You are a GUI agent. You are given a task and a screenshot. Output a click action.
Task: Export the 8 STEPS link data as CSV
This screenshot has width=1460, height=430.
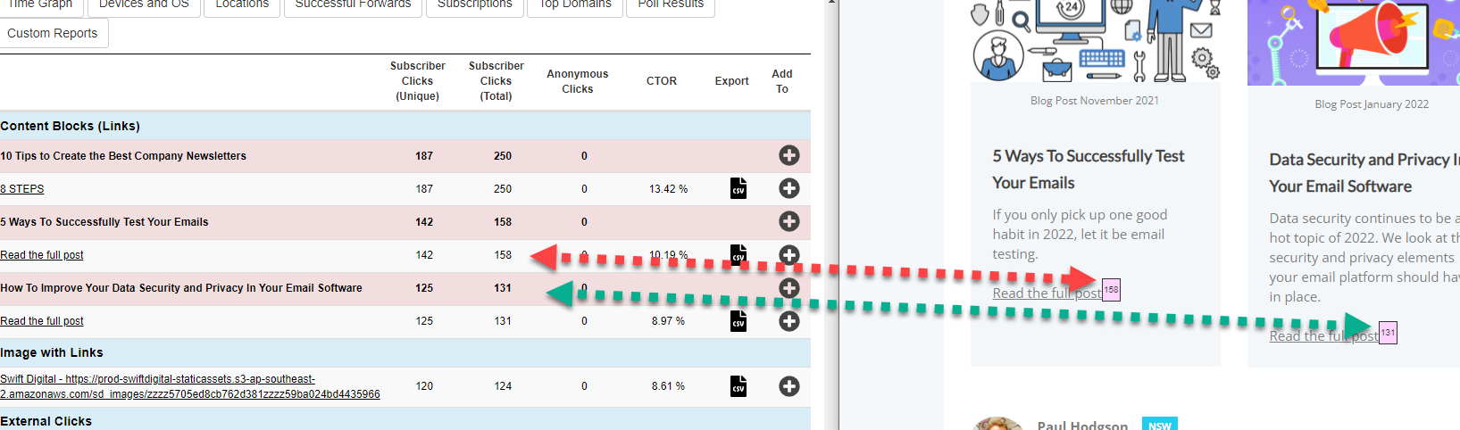(x=738, y=188)
